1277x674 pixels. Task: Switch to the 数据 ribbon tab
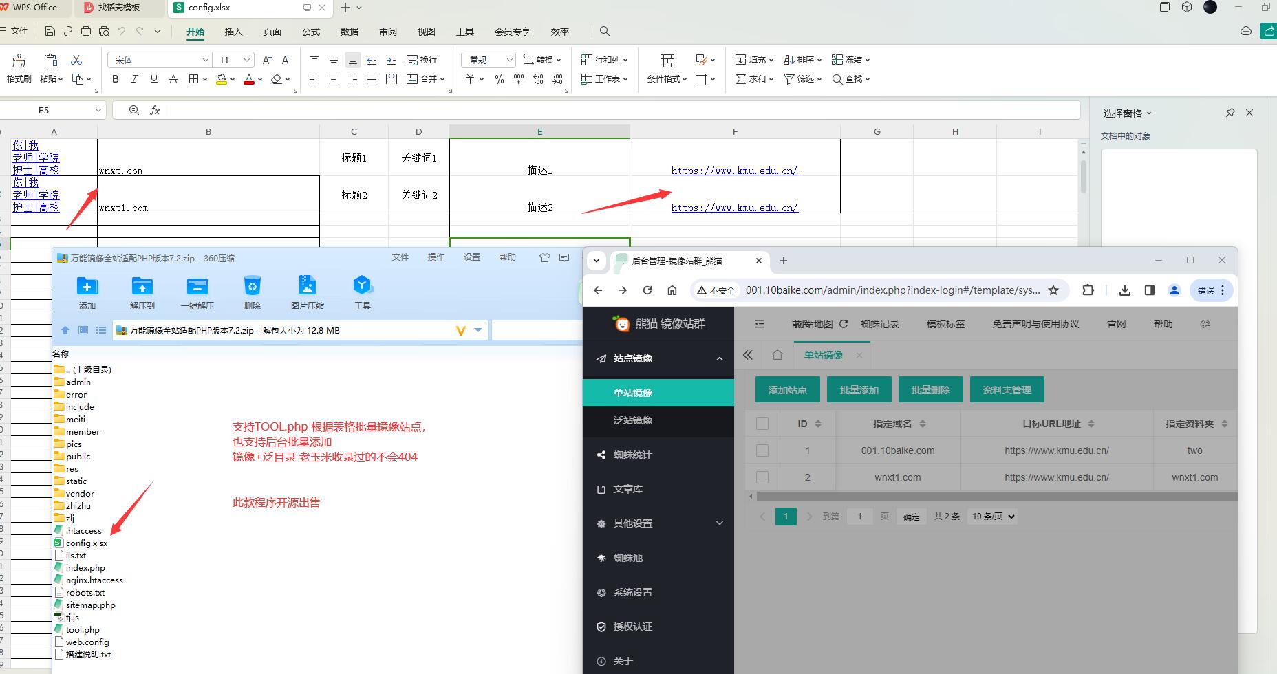(x=350, y=32)
